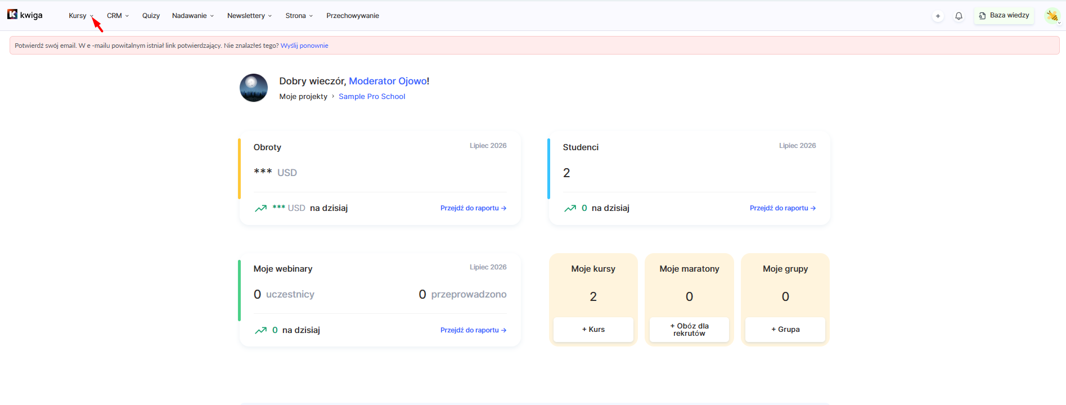Click the green trend icon in Obroty card
1066x405 pixels.
(260, 208)
